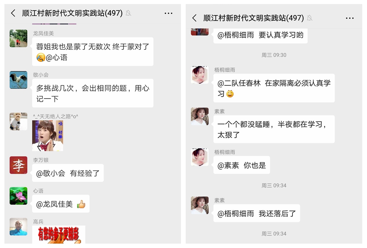Open 龙凤佳美's avatar profile
Screen dimensions: 367x248
click(18, 38)
